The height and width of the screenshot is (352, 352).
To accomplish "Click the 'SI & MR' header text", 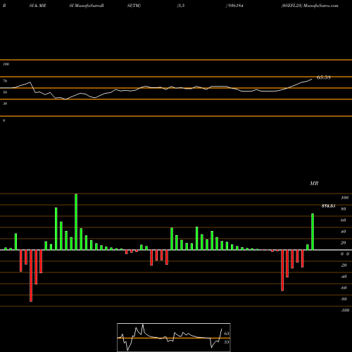I will [37, 6].
